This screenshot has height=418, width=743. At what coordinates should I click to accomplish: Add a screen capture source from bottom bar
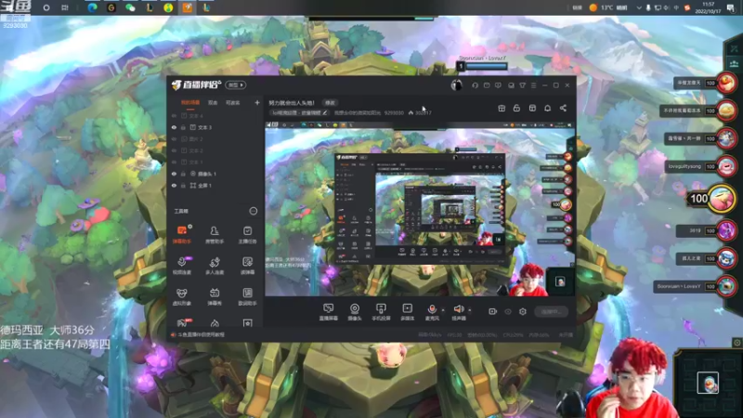click(x=328, y=312)
